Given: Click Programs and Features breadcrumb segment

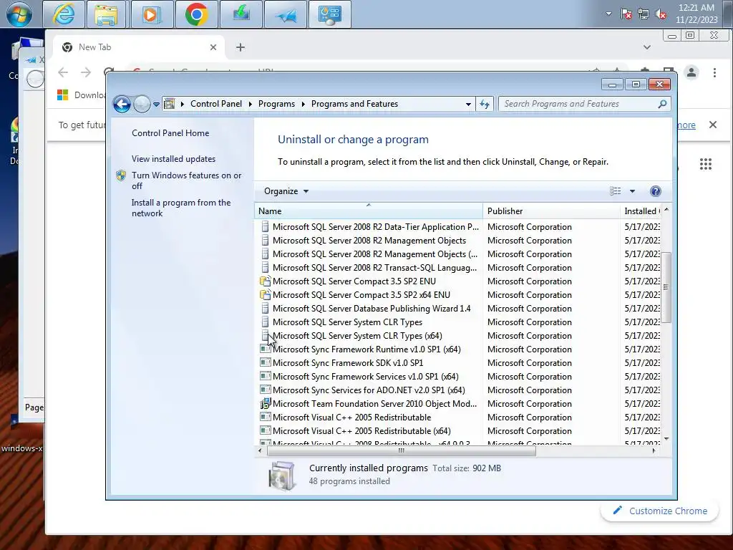Looking at the screenshot, I should pos(354,104).
